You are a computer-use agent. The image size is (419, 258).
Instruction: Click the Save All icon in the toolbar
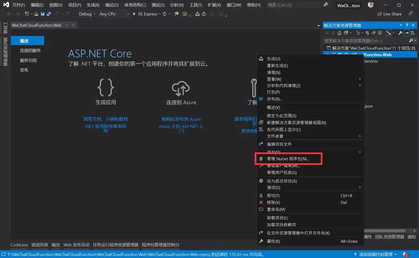(48, 14)
